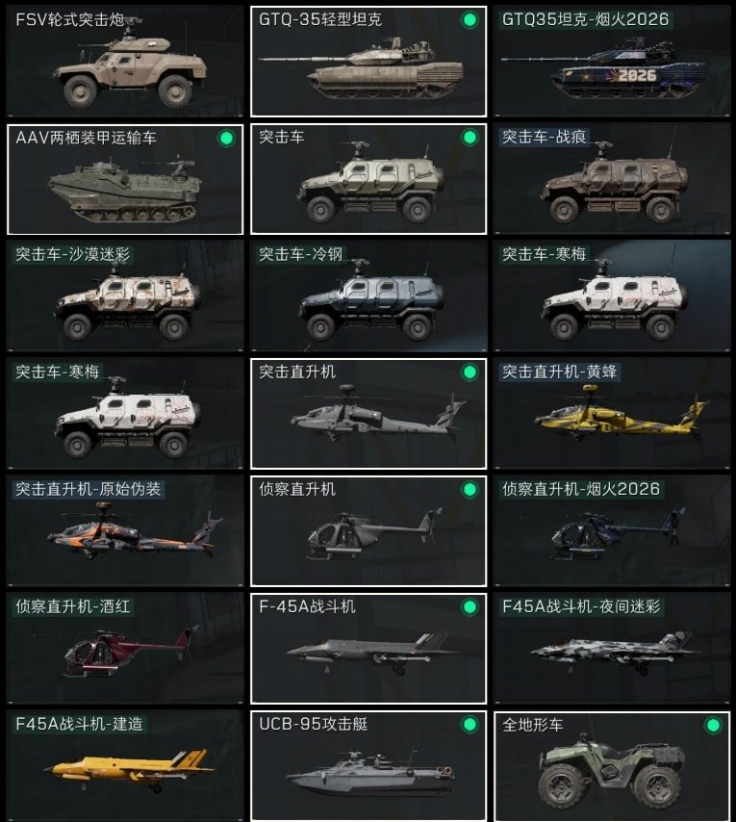Click the green dot on 侦察直升机 card
The image size is (736, 822).
470,490
